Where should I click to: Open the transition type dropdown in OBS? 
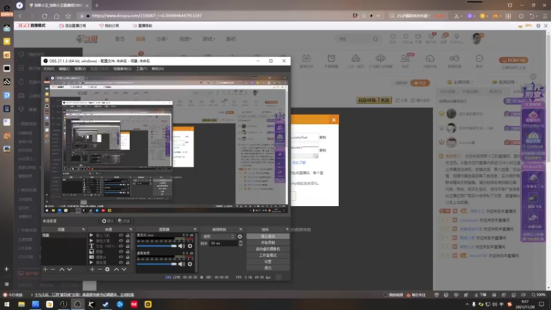(218, 236)
